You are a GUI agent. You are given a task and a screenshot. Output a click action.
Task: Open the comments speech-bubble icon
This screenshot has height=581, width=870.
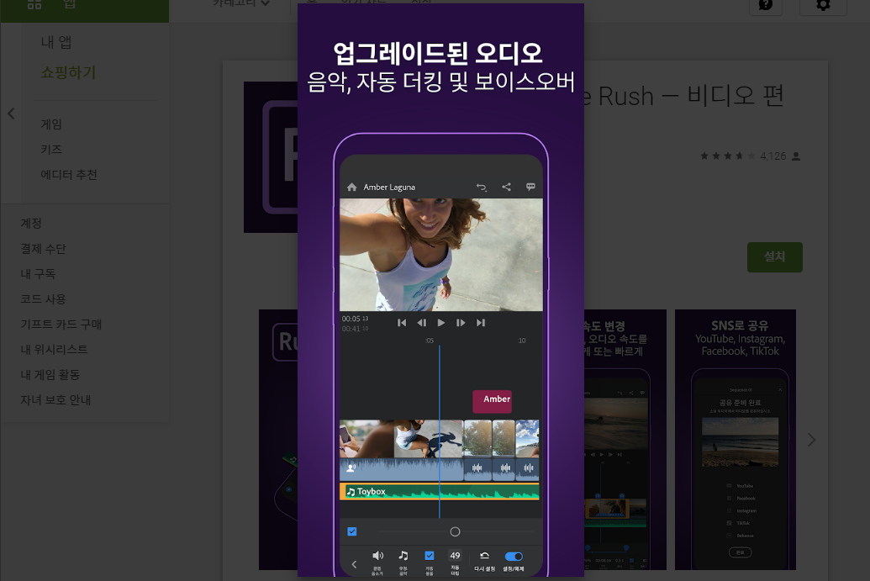[530, 187]
